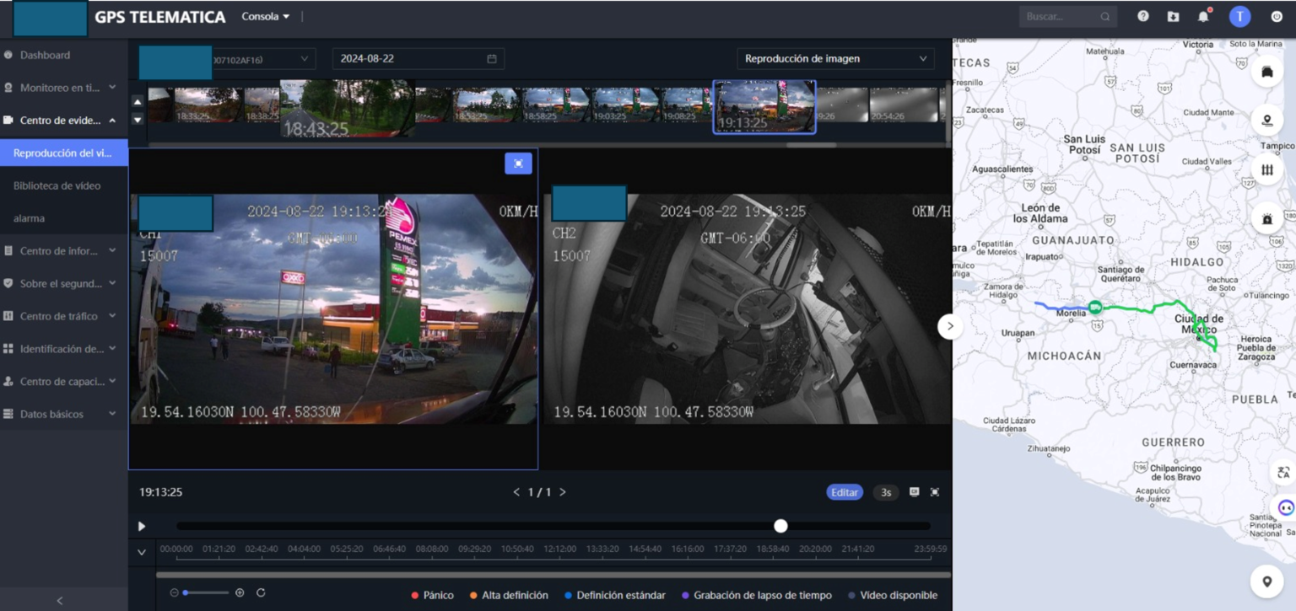Select the 18:43:25 thumbnail

tap(347, 109)
